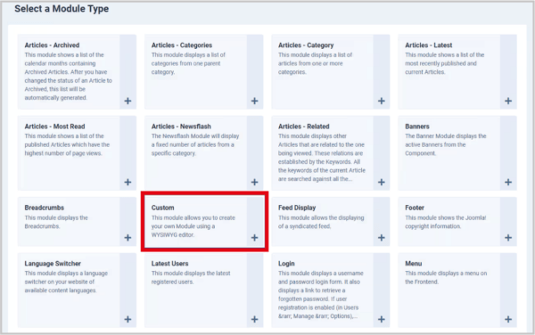Screen dimensions: 535x335
Task: Click text 'available content languages.'
Action: point(61,290)
